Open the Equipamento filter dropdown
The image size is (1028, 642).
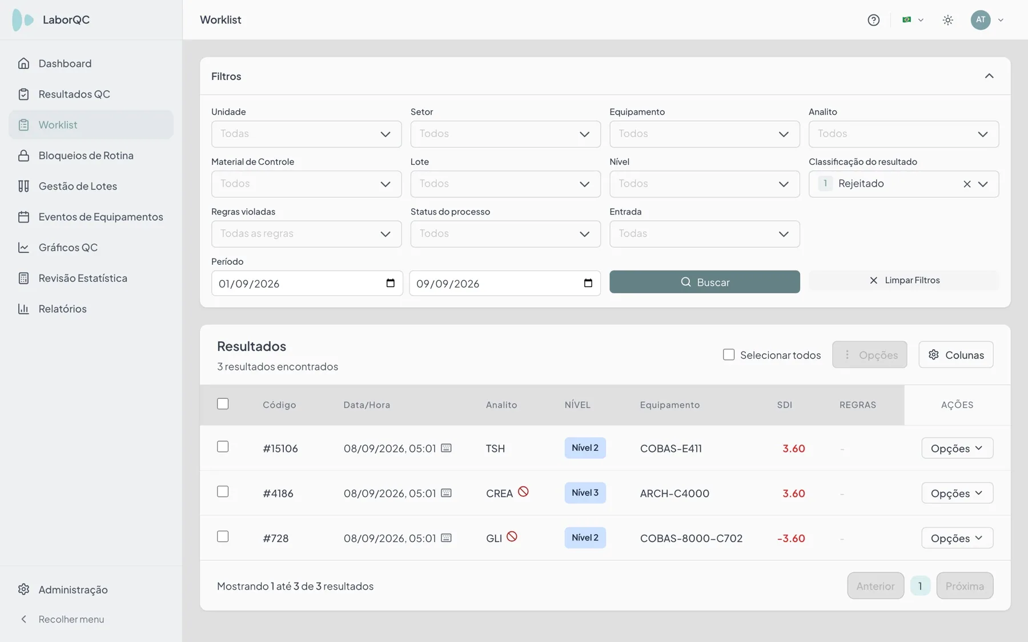pos(704,134)
